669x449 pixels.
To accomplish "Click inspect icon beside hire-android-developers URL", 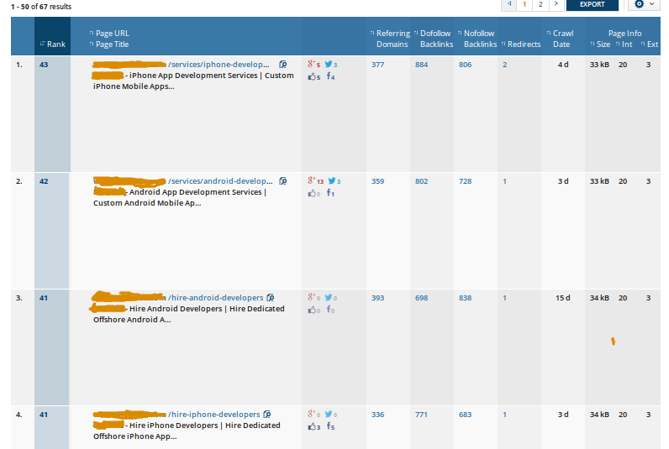I will pos(271,298).
